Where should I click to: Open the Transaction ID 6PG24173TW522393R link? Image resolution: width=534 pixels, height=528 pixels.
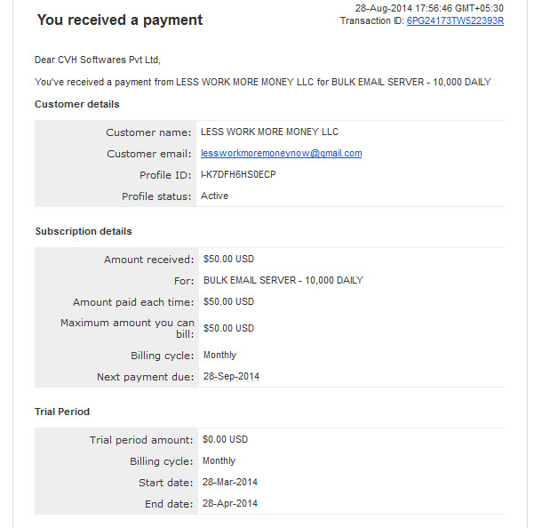[x=455, y=20]
